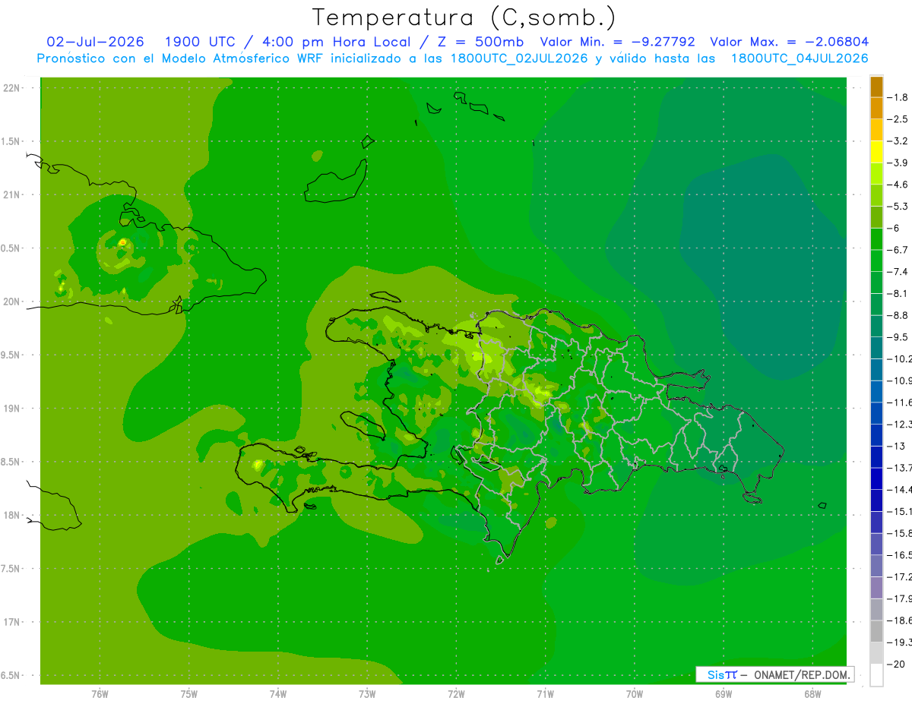The image size is (912, 704).
Task: Click 'Valor Max. = -2.06804' value
Action: (x=789, y=42)
